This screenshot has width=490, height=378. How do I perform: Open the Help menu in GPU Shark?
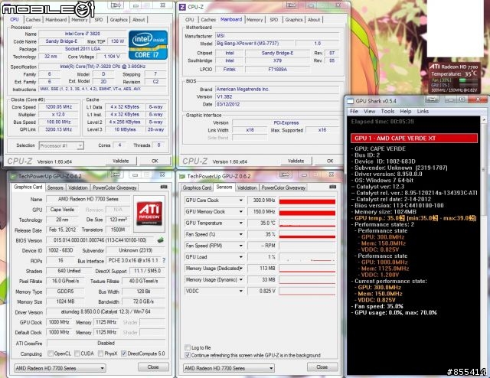coord(406,111)
